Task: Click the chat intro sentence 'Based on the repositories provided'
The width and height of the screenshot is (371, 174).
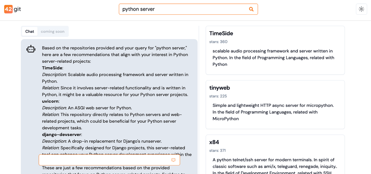Action: (115, 55)
